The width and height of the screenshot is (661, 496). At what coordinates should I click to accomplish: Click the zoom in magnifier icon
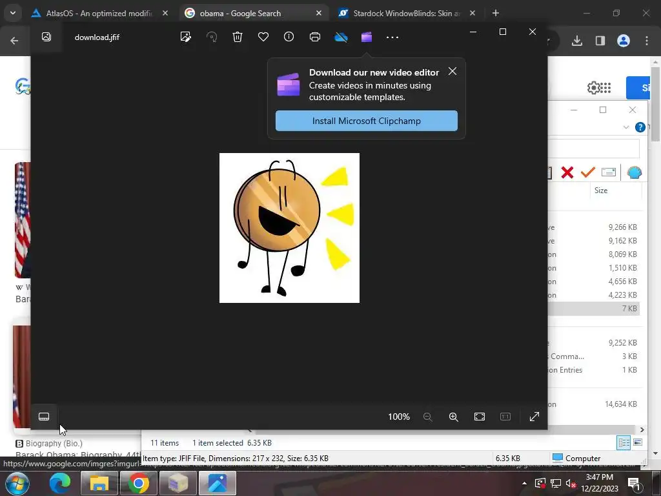click(454, 417)
